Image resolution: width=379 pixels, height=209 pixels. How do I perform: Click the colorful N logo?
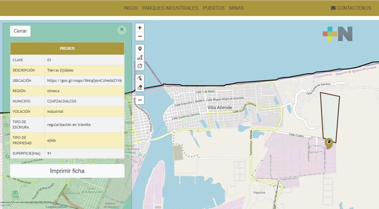tap(338, 34)
